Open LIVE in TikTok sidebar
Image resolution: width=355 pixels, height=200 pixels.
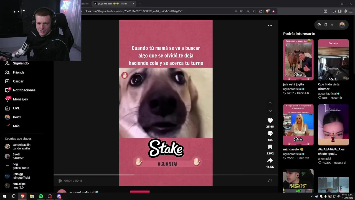click(17, 108)
